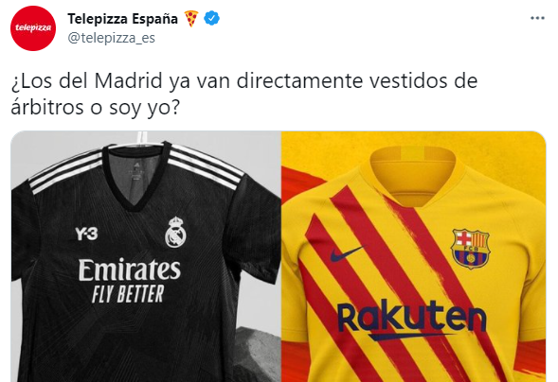Click the Real Madrid crest on shirt
558x382 pixels.
pyautogui.click(x=175, y=233)
